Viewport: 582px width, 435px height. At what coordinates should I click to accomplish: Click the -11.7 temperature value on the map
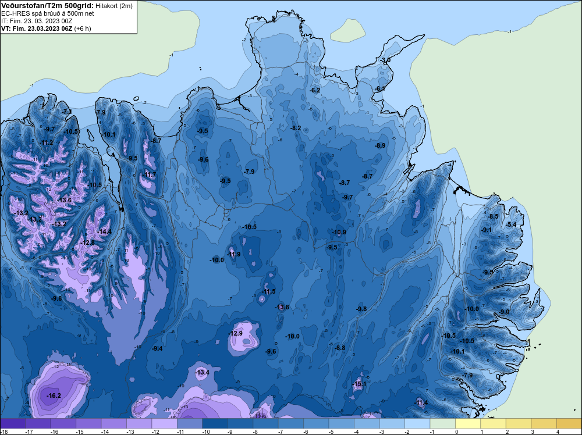149,174
